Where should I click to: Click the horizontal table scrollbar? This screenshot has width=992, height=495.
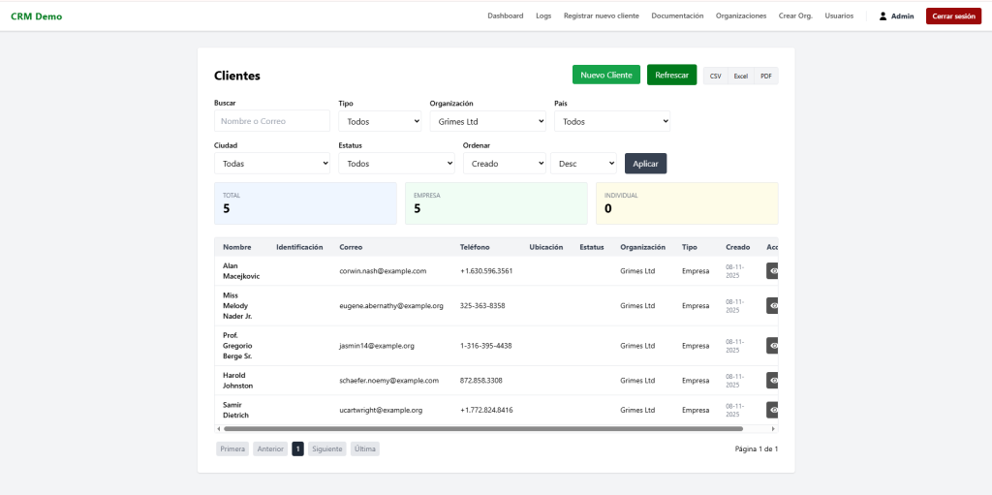click(x=482, y=428)
